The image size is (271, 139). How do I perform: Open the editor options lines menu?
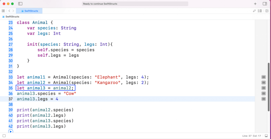pyautogui.click(x=260, y=11)
